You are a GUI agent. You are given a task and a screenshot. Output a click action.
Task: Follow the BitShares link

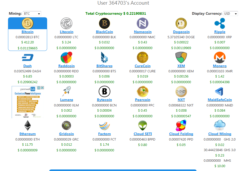click(104, 66)
